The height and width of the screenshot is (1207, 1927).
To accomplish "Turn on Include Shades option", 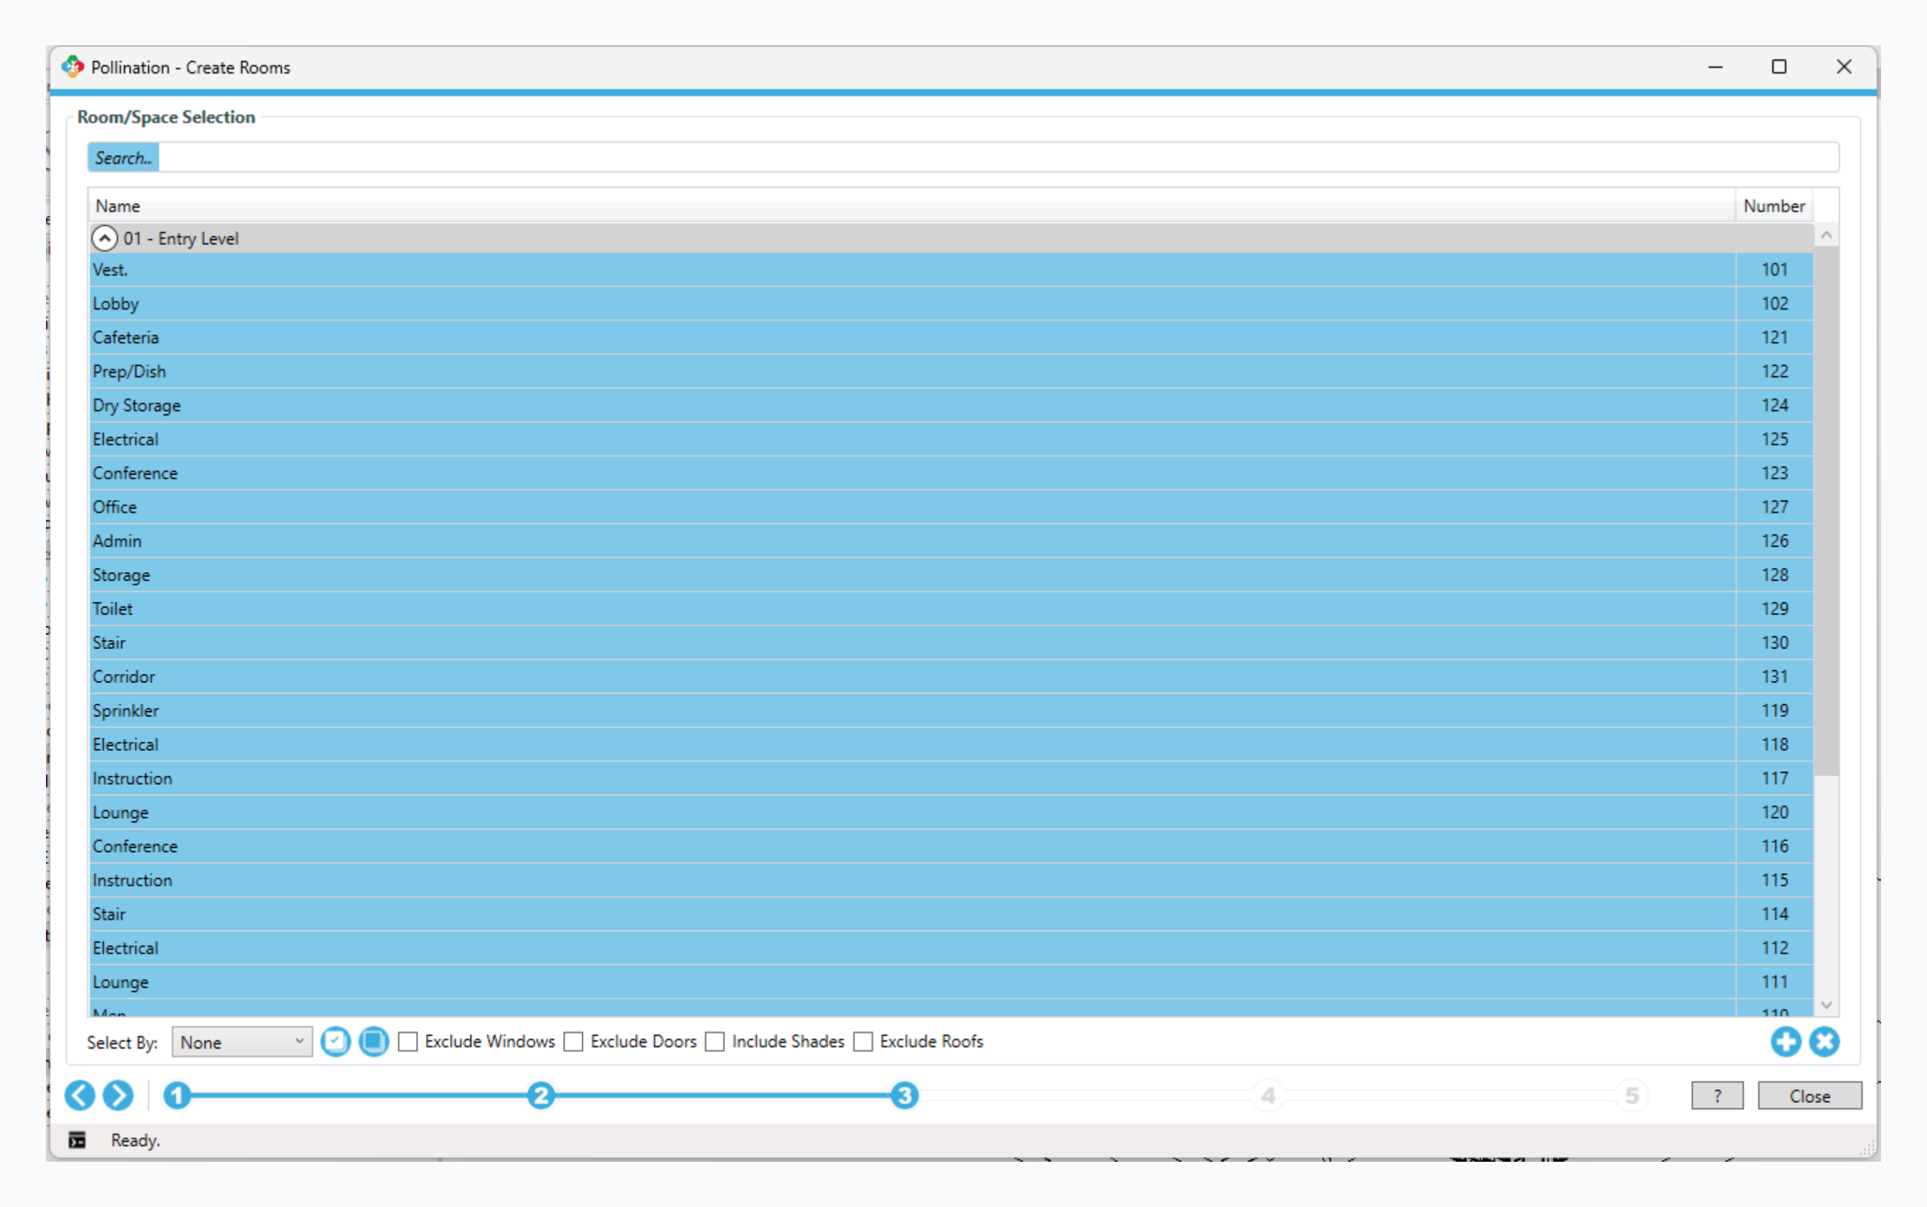I will point(715,1042).
